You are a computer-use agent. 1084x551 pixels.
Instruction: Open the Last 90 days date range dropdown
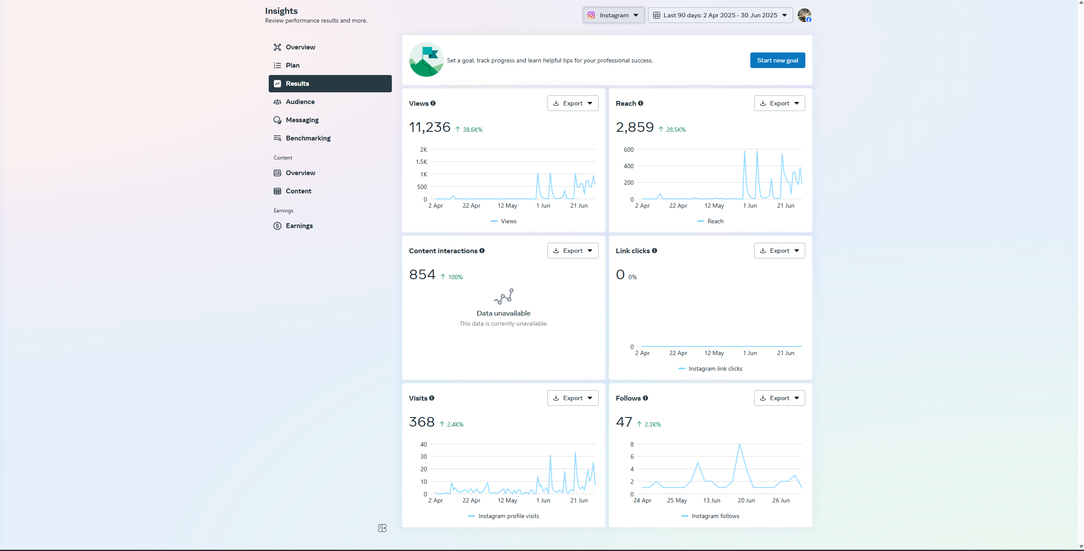coord(720,15)
